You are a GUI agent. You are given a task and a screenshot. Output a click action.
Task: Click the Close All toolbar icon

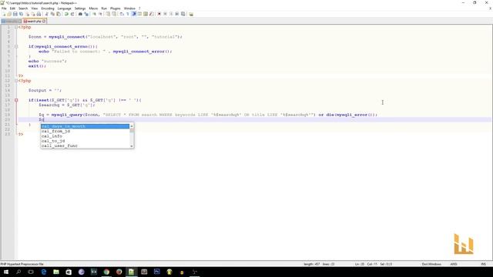point(33,14)
